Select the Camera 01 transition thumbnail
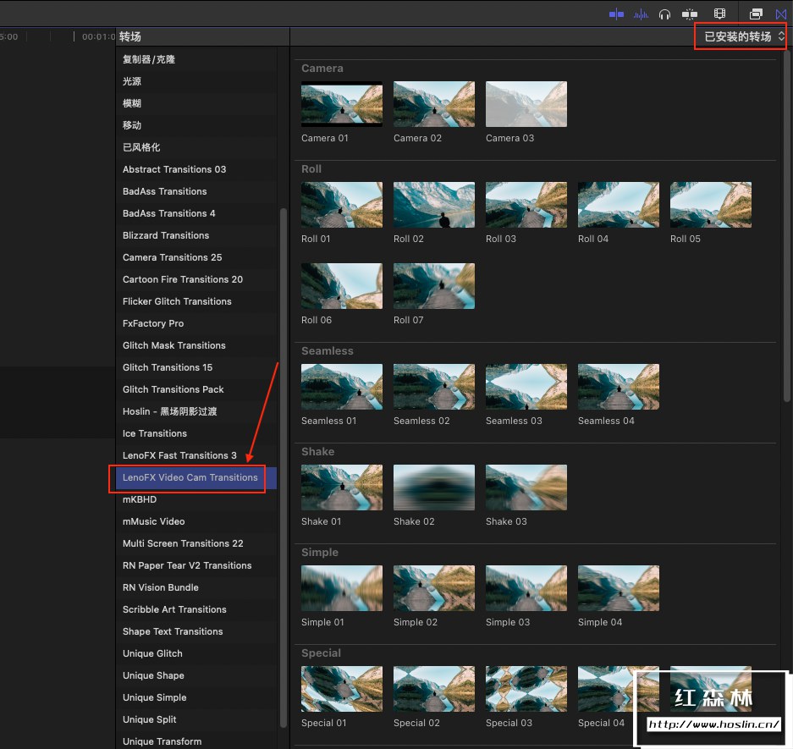The height and width of the screenshot is (749, 793). coord(342,104)
